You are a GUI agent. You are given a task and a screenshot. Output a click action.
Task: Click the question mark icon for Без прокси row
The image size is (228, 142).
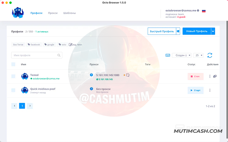click(91, 89)
